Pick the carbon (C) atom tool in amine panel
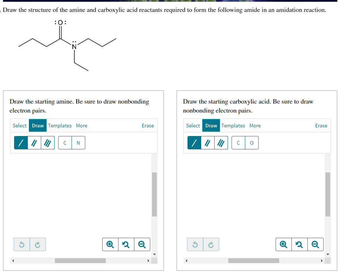The height and width of the screenshot is (276, 341). point(65,143)
